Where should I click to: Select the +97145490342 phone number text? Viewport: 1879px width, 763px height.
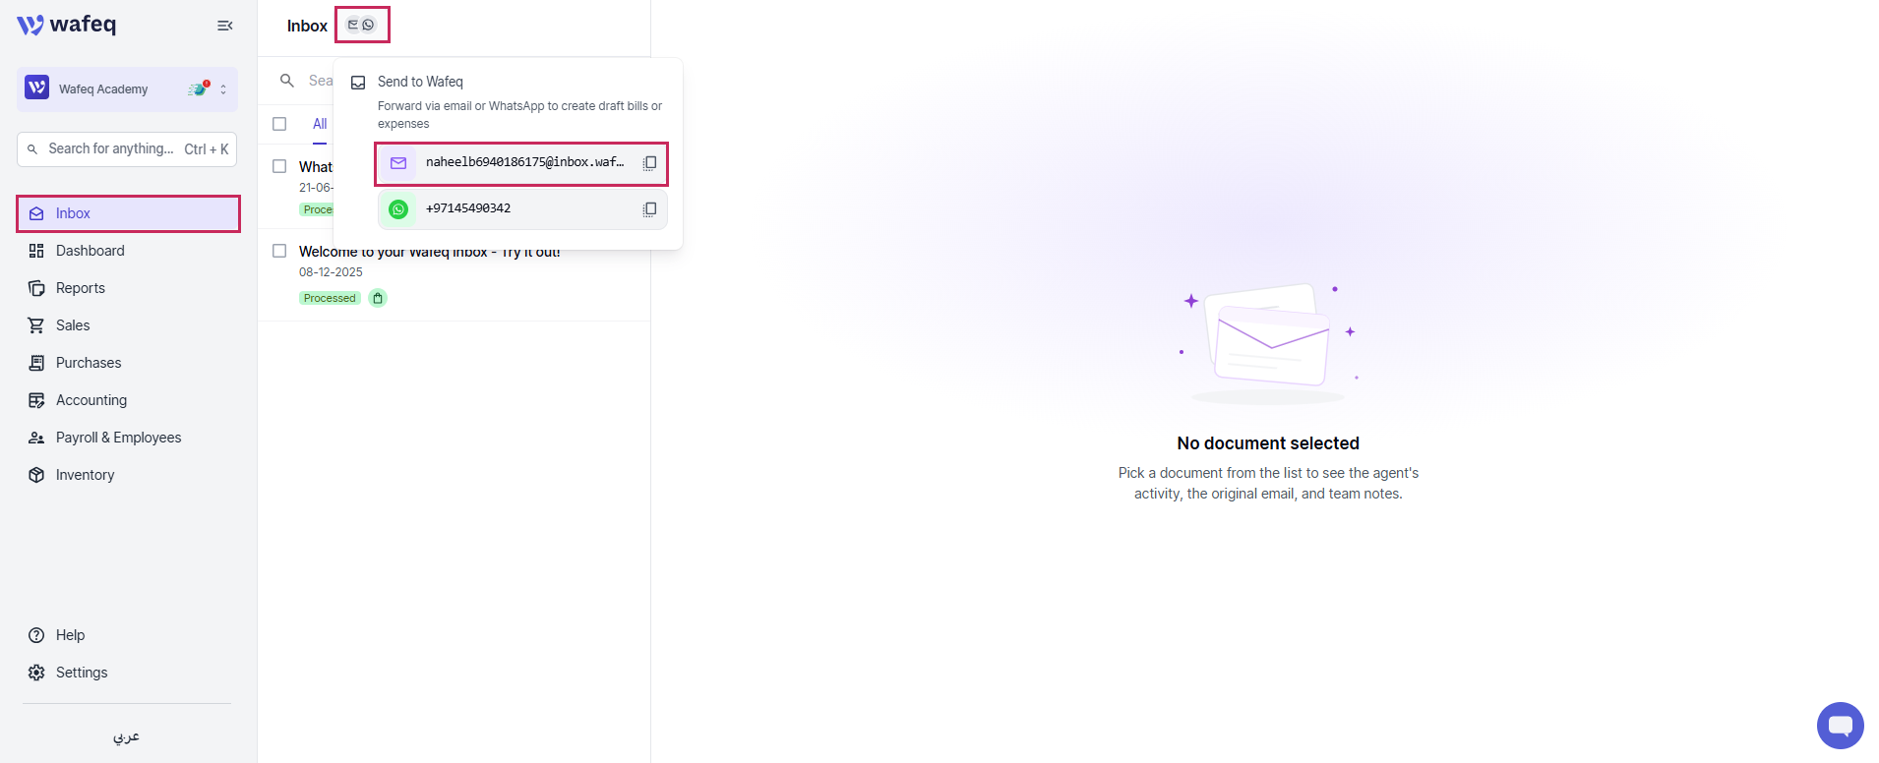(468, 208)
